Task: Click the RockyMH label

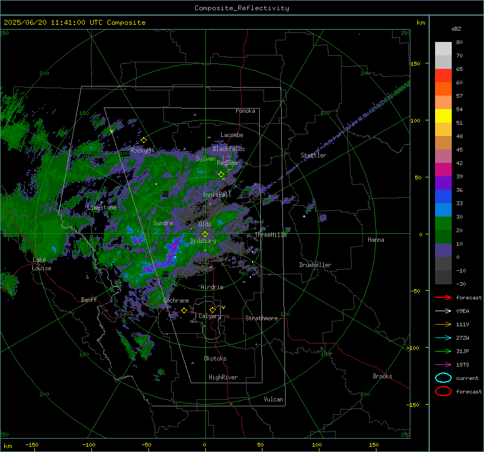Action: (142, 150)
